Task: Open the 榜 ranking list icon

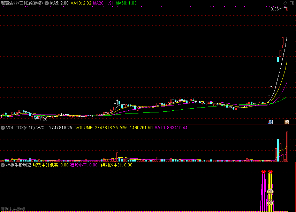Action: (287, 122)
